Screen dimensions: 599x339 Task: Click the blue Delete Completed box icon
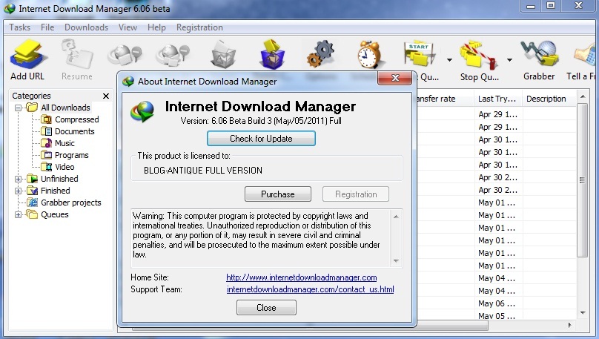tap(272, 54)
